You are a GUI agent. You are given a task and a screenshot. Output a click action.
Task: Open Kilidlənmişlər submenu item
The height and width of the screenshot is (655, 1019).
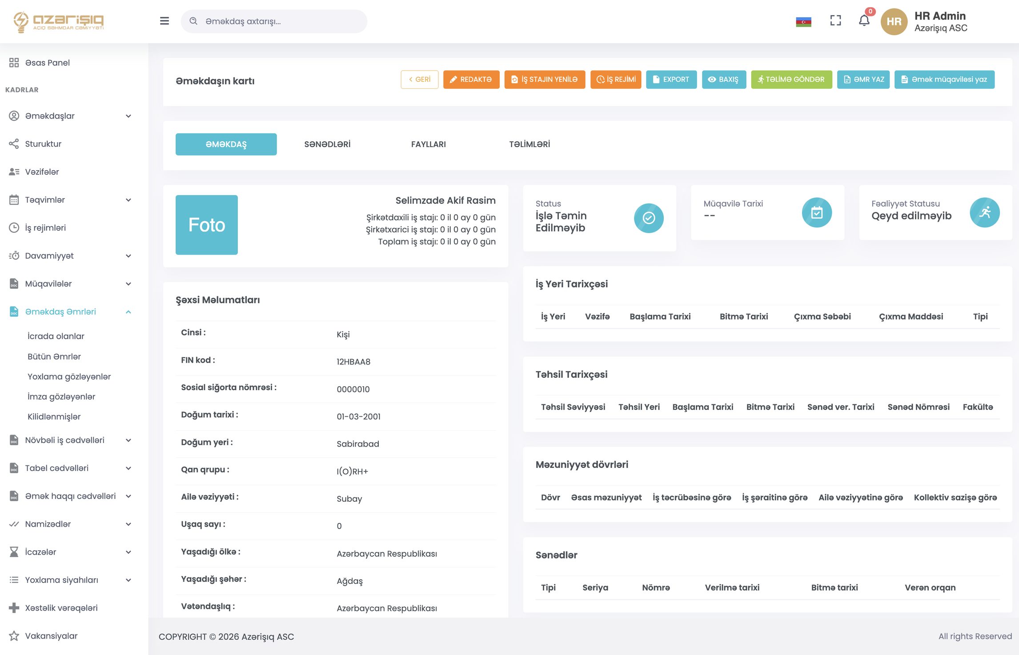tap(54, 416)
